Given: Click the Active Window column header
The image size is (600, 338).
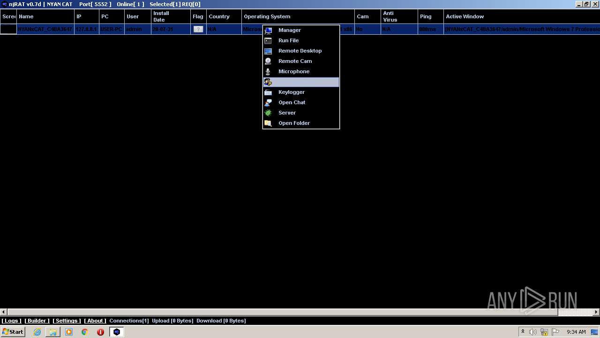Looking at the screenshot, I should 522,16.
